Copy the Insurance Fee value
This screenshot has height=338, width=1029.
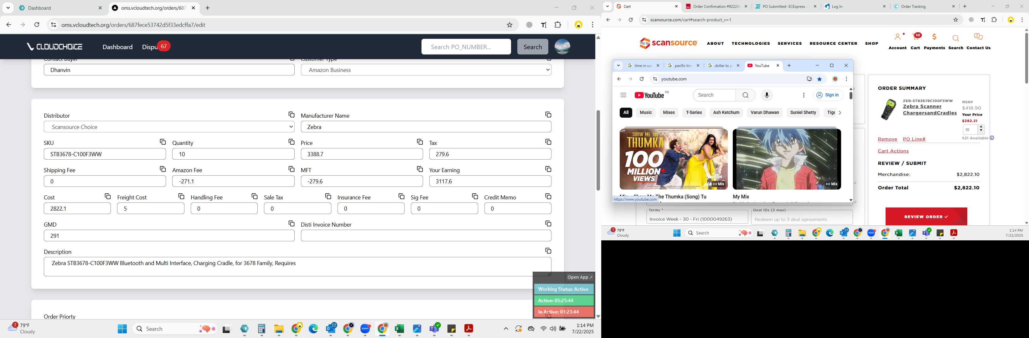pyautogui.click(x=401, y=196)
